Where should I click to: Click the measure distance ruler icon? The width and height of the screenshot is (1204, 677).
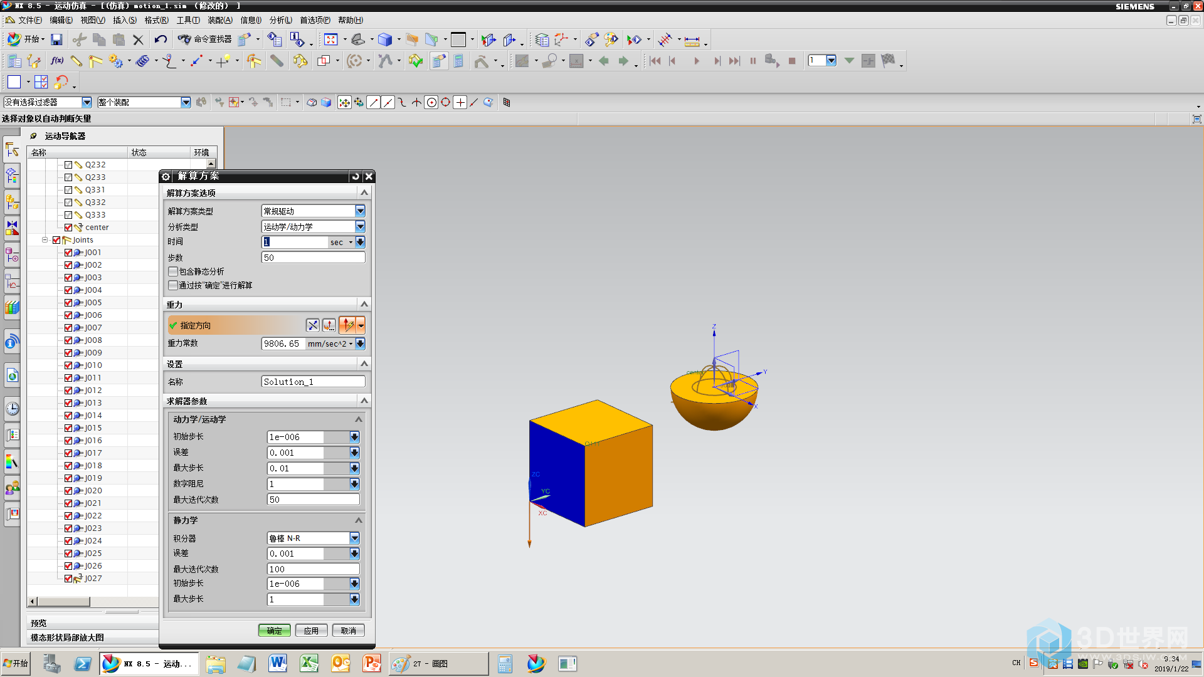(692, 41)
